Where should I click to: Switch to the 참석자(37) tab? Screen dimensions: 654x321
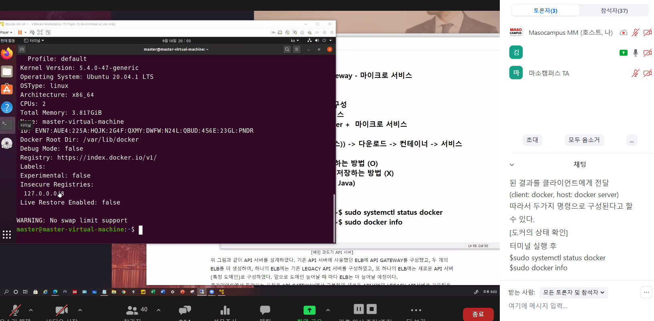tap(614, 11)
